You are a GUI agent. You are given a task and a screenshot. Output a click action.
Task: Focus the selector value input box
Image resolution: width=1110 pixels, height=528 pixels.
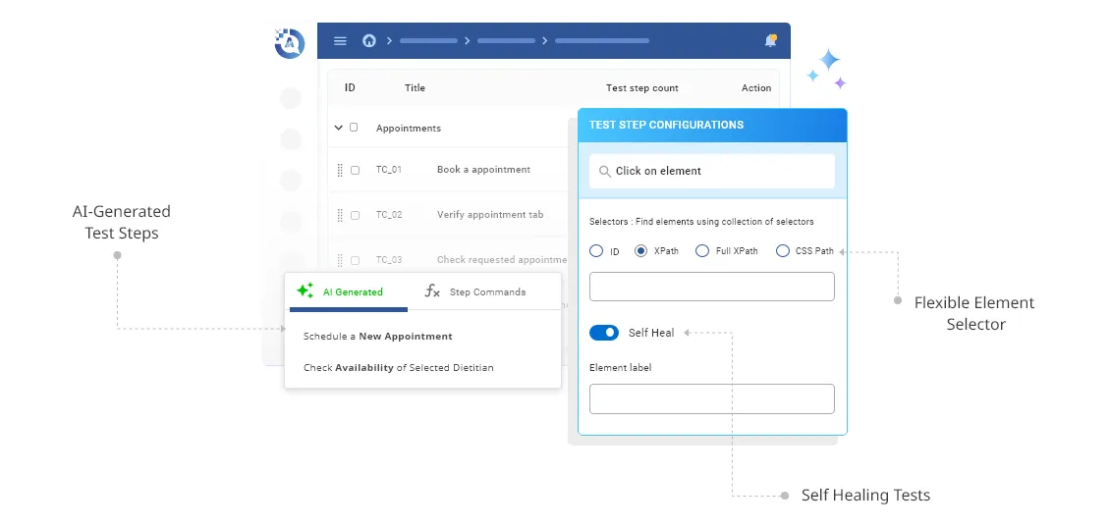[711, 287]
